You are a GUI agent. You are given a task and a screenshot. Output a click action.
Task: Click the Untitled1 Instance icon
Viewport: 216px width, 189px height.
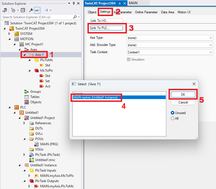tap(27, 165)
